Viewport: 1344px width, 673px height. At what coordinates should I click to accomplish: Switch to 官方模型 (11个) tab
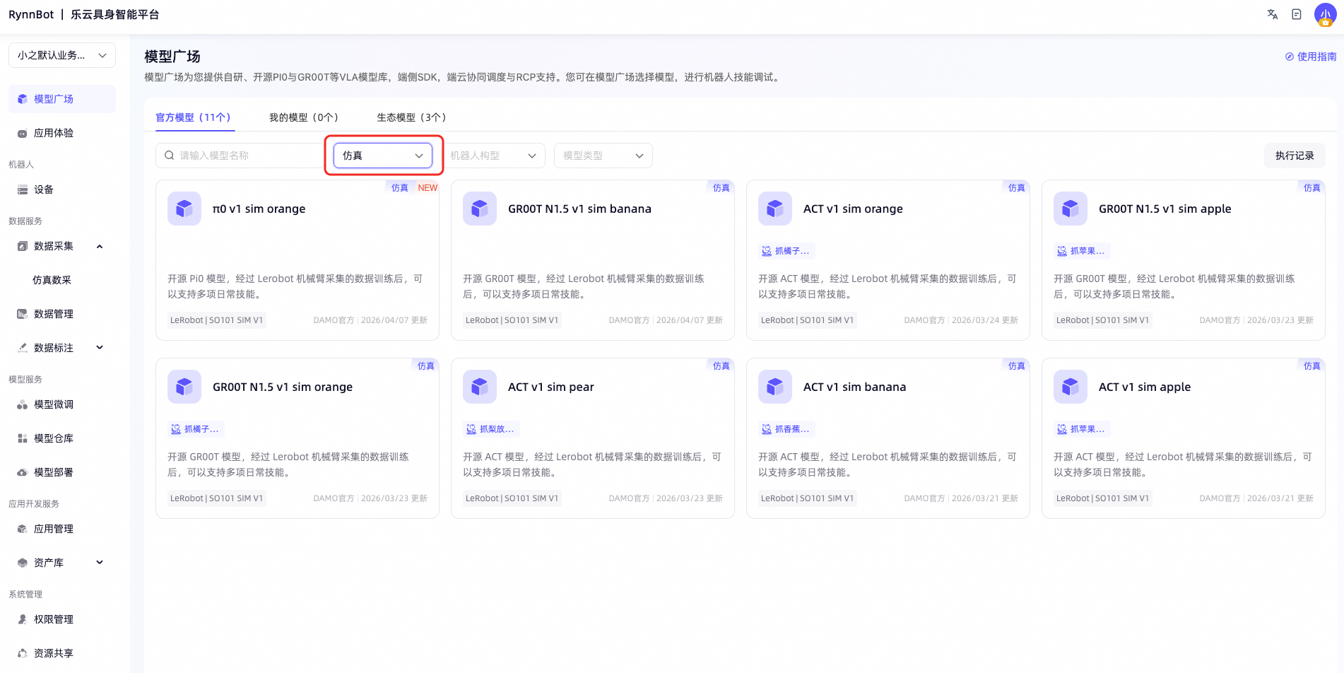click(x=194, y=117)
